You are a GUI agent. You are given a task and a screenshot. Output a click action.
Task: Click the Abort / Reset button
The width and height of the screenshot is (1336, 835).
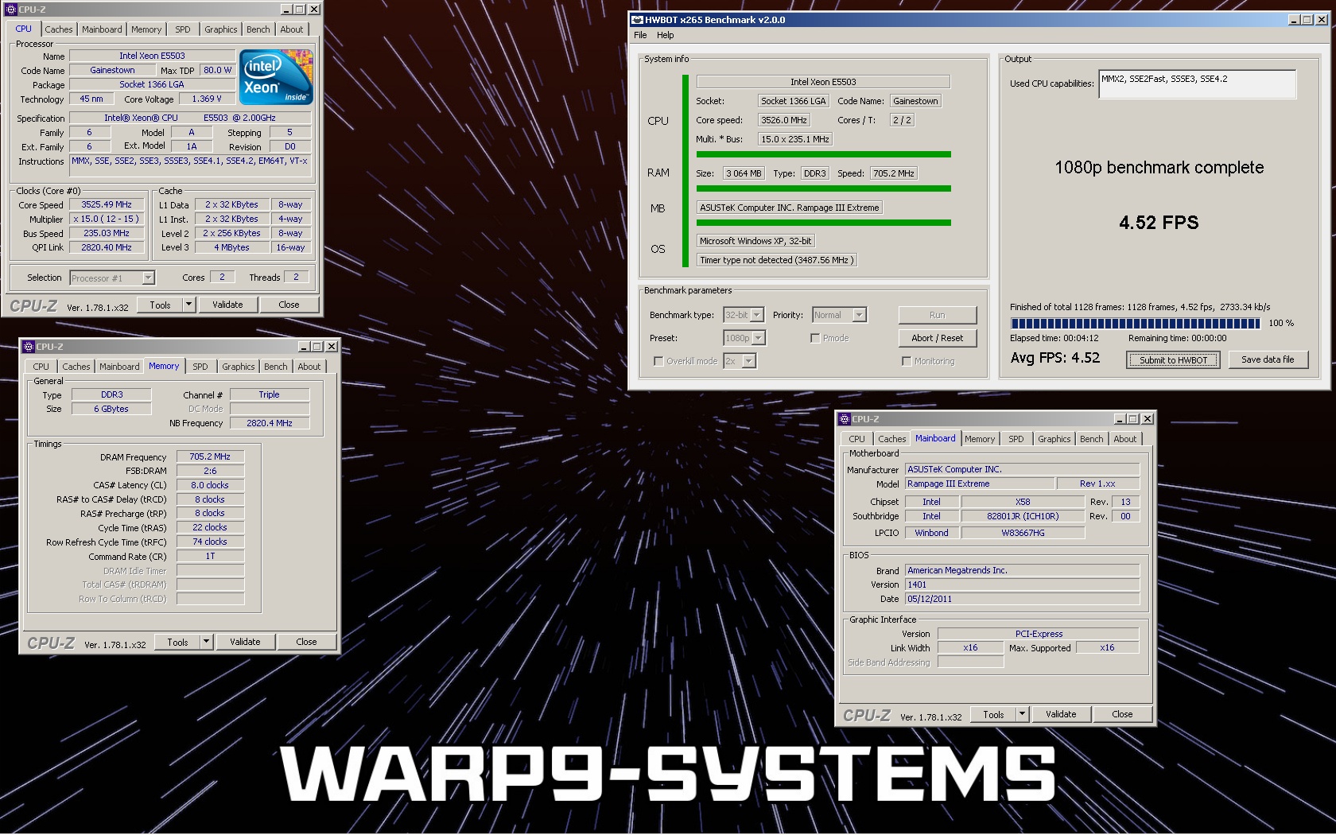938,338
